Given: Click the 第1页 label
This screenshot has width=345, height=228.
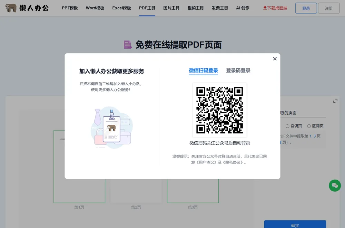Looking at the screenshot, I should (79, 207).
